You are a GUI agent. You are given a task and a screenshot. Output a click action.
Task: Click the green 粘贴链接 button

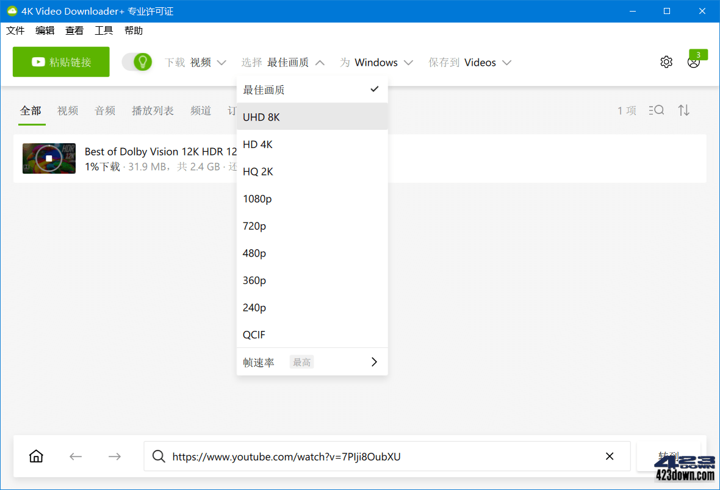[x=60, y=62]
